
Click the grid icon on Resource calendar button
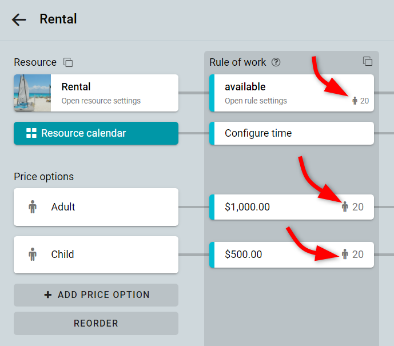[31, 133]
